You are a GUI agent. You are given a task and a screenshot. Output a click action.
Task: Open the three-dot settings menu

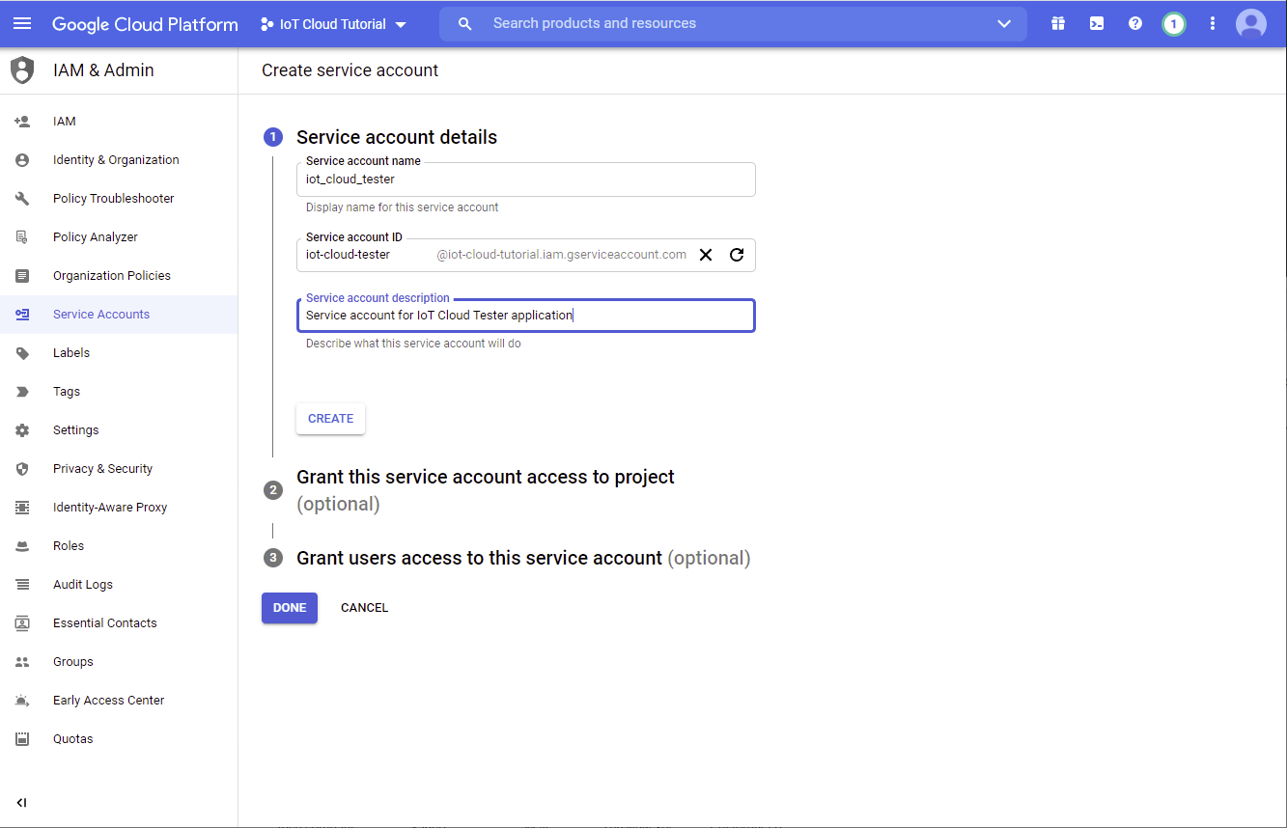click(x=1213, y=23)
